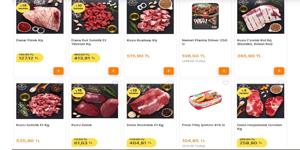Favorite the Pınar Piliç Şnitzel product
The height and width of the screenshot is (150, 300).
coord(226,82)
